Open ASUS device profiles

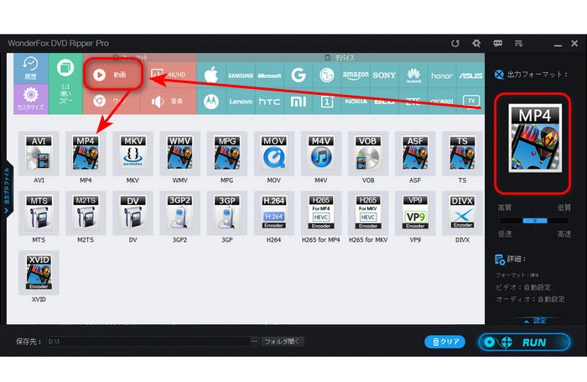(x=470, y=76)
